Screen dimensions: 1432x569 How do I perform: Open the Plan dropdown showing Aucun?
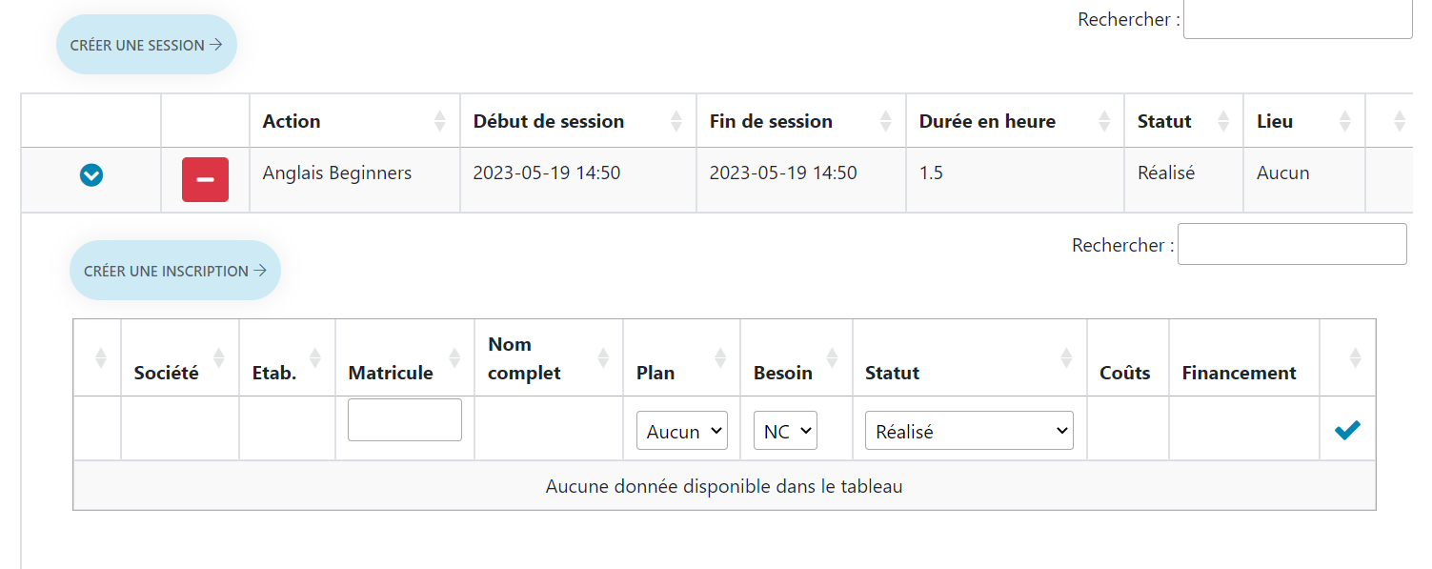pyautogui.click(x=682, y=431)
